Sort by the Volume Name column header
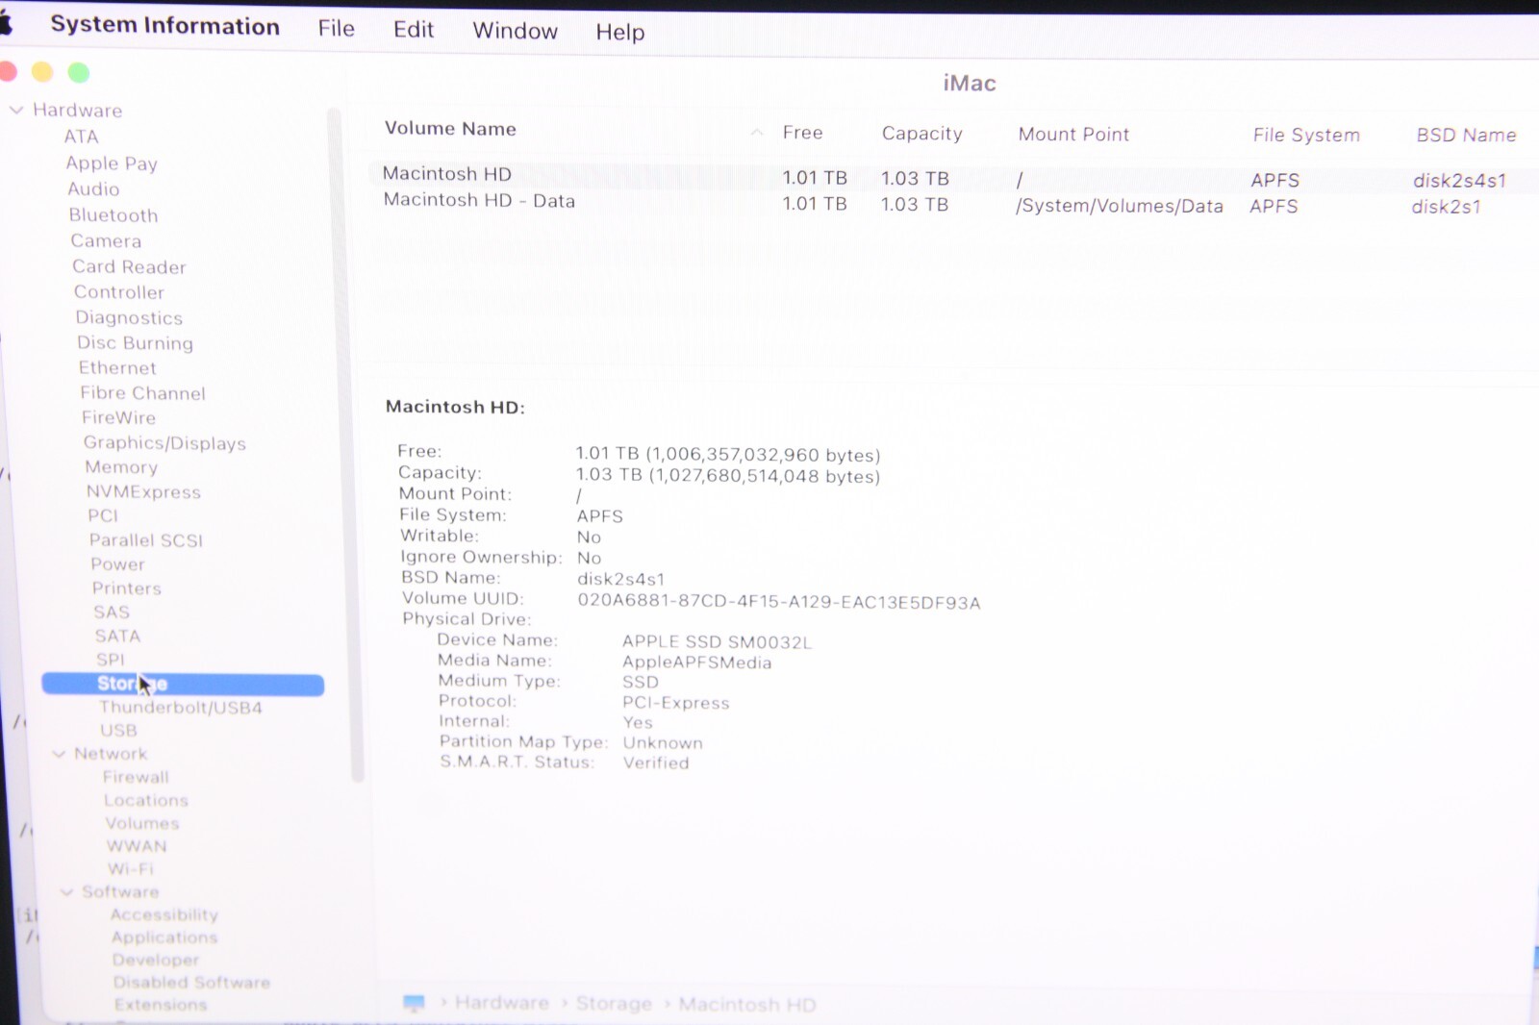This screenshot has height=1025, width=1539. 450,129
